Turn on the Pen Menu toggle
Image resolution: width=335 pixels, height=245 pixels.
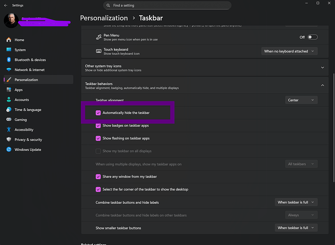pyautogui.click(x=312, y=37)
